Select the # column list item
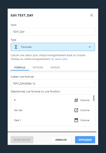This screenshot has height=153, width=106. pyautogui.click(x=52, y=100)
